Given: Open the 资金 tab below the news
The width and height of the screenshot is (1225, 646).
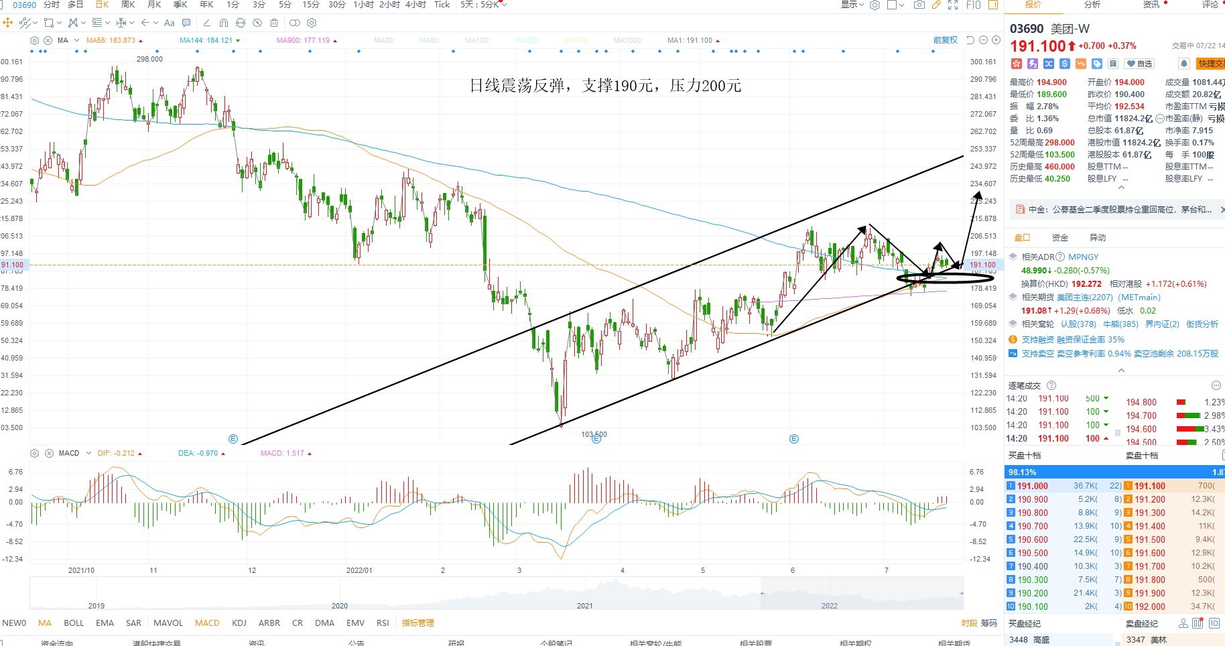Looking at the screenshot, I should coord(1060,238).
